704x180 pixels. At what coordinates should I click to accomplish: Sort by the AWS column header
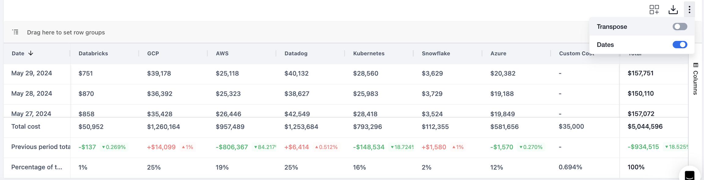(x=222, y=53)
